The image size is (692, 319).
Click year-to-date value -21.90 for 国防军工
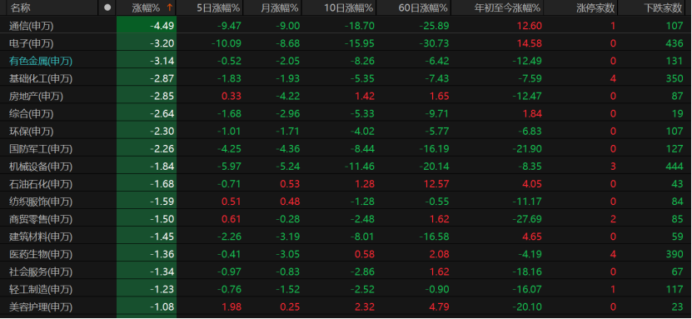[527, 149]
